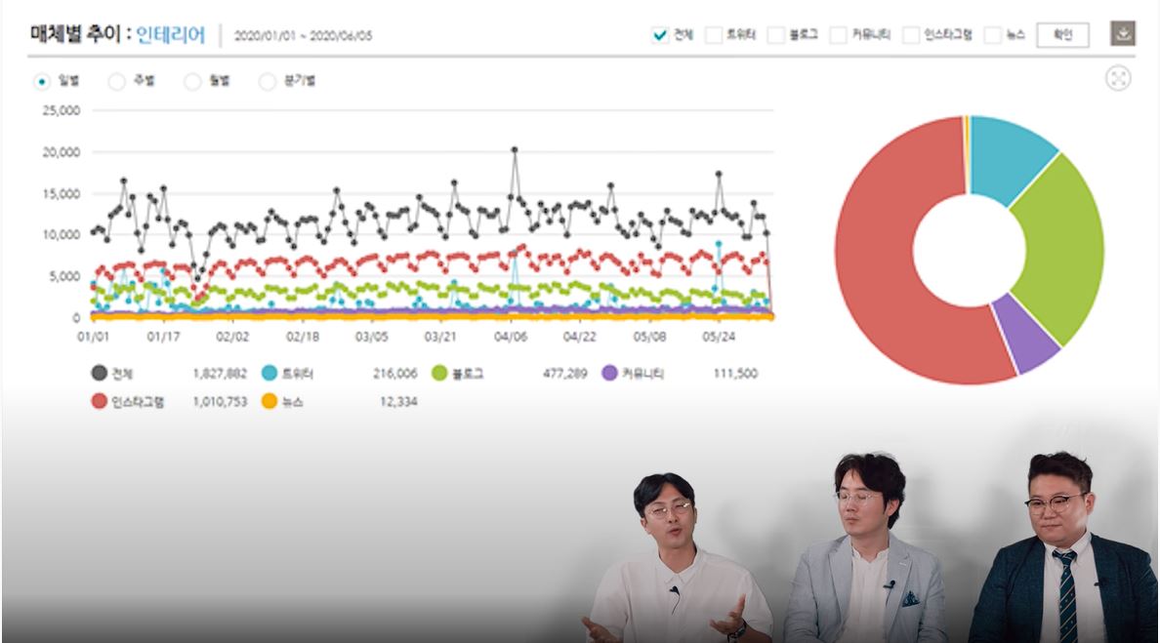Toggle the 커뮤니티 legend dot in chart legend
The image size is (1160, 643).
tap(609, 374)
